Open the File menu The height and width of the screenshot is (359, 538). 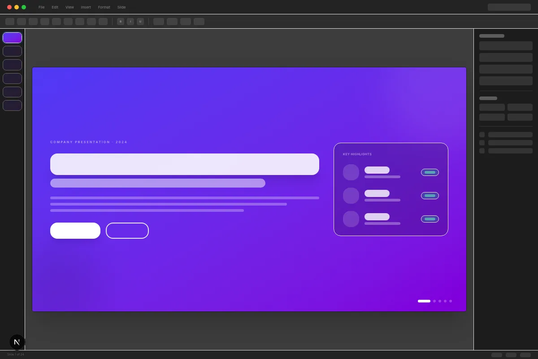41,7
